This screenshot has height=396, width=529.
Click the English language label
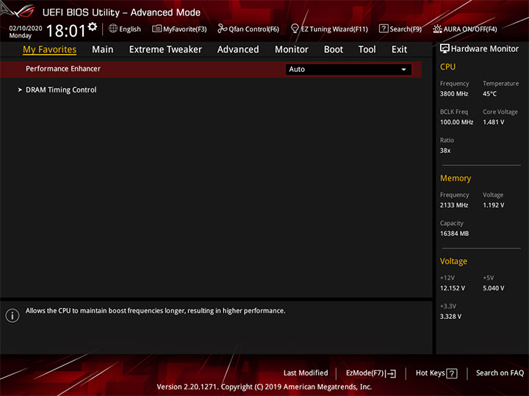pos(130,29)
